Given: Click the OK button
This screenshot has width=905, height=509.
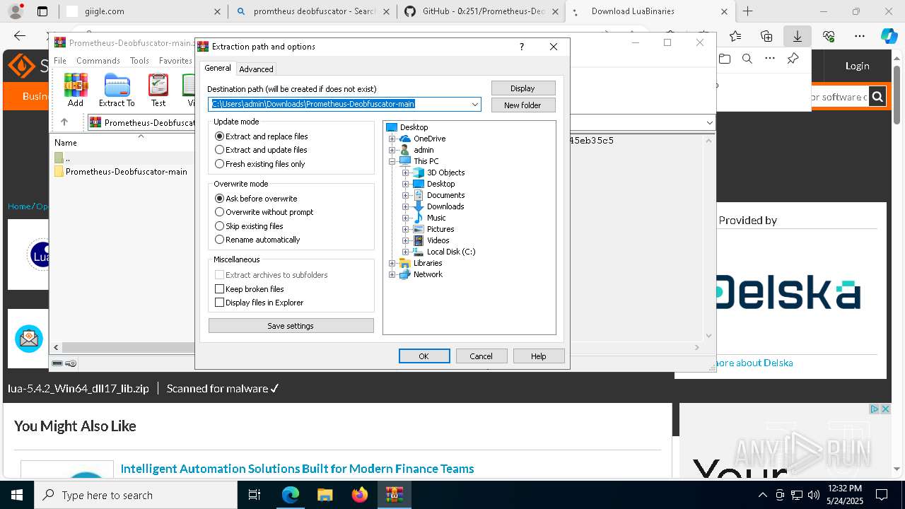Looking at the screenshot, I should click(424, 356).
